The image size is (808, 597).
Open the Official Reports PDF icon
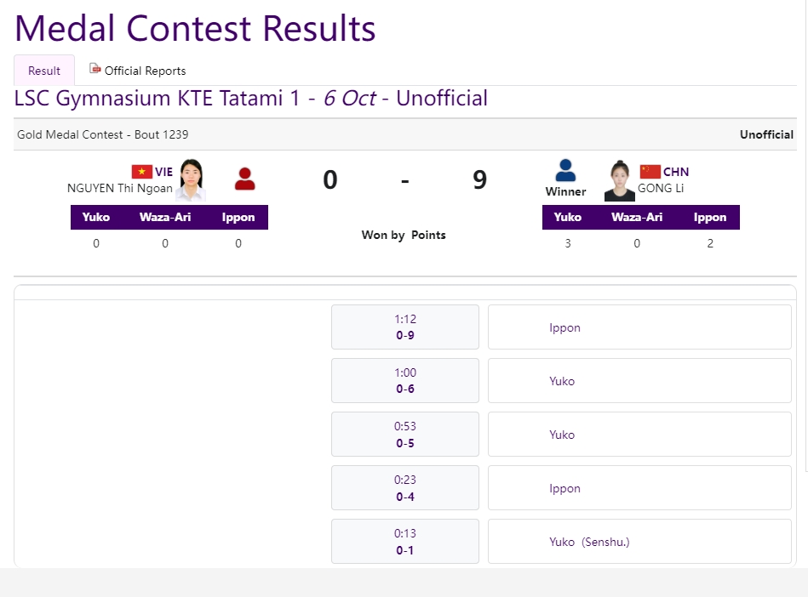pyautogui.click(x=95, y=68)
